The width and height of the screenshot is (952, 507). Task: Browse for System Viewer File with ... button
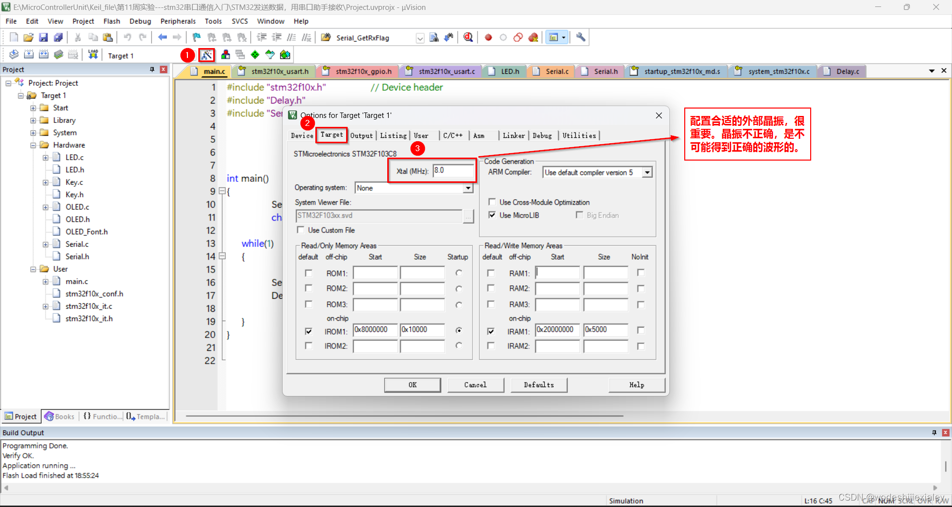click(468, 216)
